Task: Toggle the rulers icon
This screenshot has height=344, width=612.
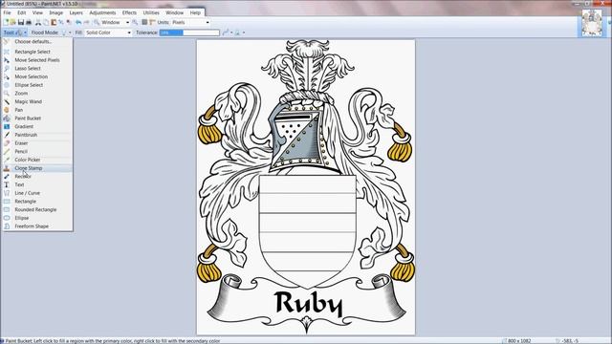Action: (x=152, y=22)
